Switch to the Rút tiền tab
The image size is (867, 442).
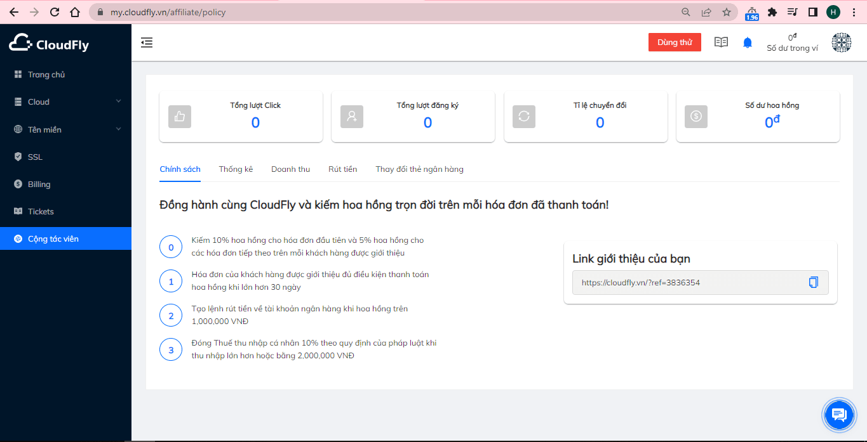pos(342,169)
